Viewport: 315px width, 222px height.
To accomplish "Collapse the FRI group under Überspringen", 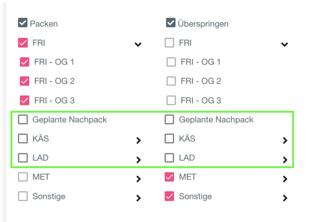I will tap(285, 45).
